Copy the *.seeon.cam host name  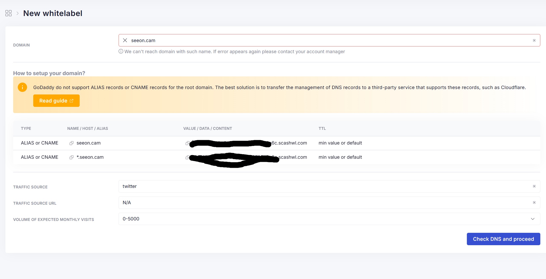[71, 157]
